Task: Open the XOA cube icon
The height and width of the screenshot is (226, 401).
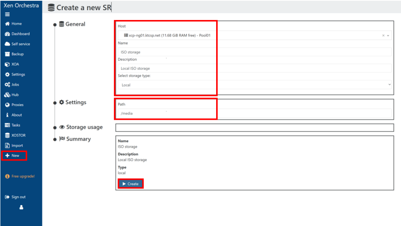Action: (7, 65)
